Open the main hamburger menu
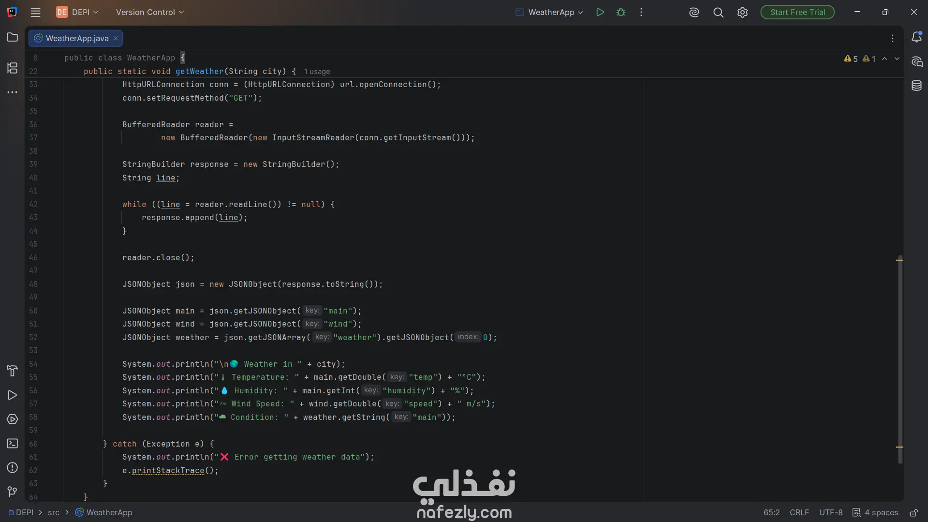The height and width of the screenshot is (522, 928). pyautogui.click(x=35, y=13)
